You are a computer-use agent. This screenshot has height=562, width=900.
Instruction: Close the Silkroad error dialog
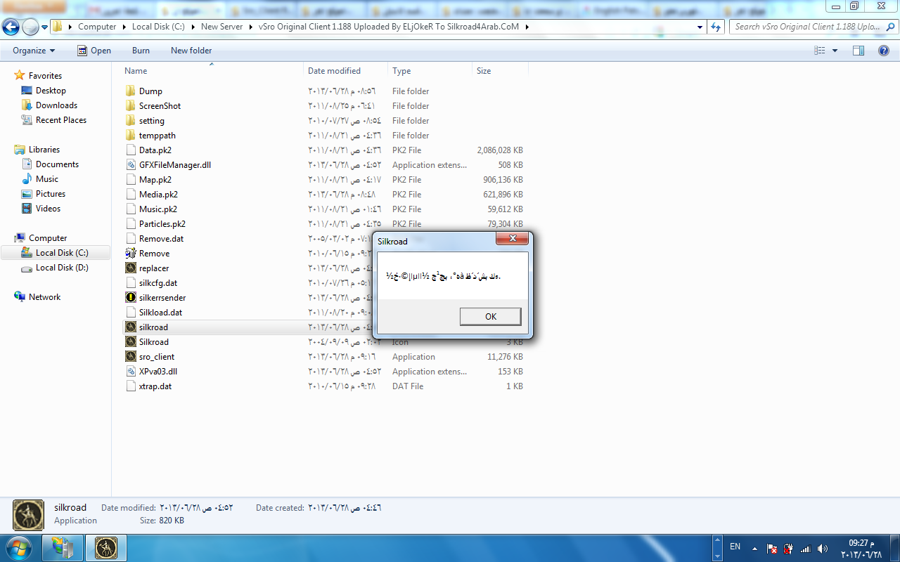512,239
